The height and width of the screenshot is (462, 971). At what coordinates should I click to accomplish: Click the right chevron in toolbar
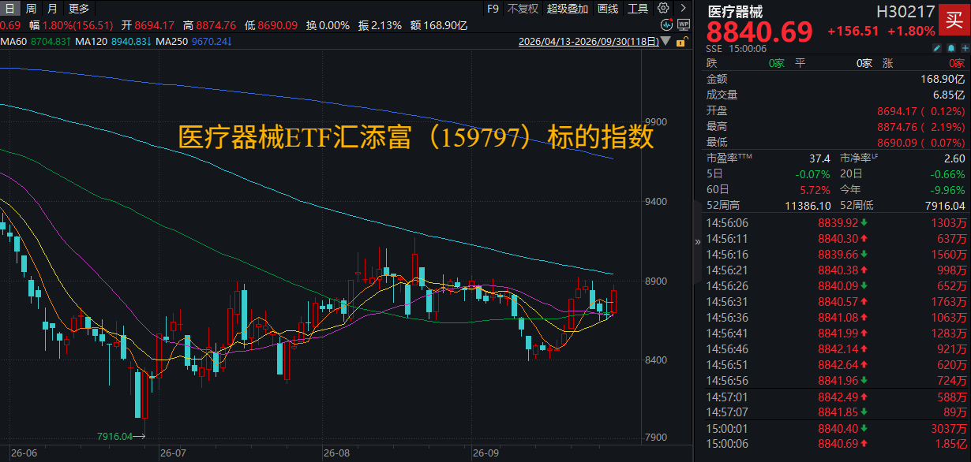681,9
